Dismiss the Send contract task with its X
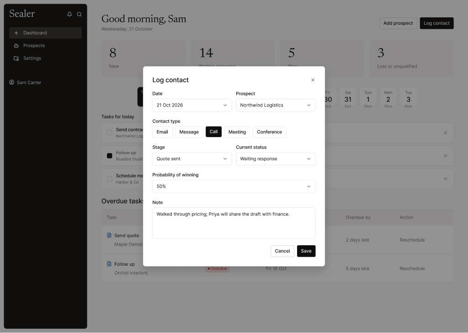 coord(445,133)
